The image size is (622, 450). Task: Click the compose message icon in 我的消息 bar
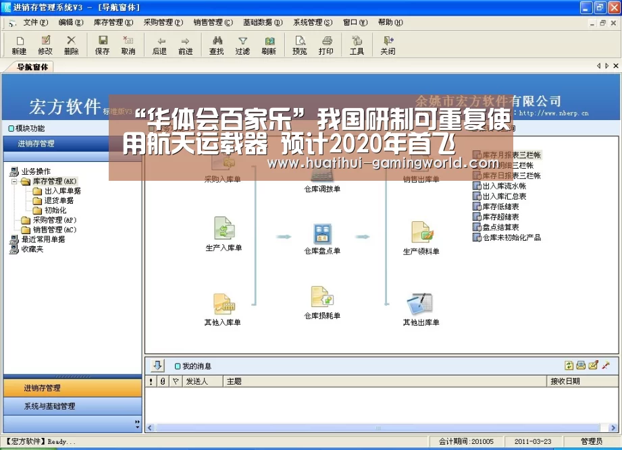[x=593, y=365]
